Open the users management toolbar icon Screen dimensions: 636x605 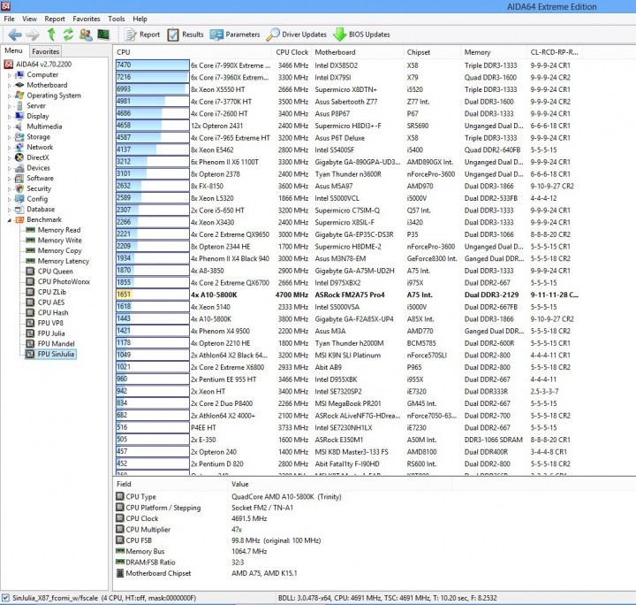(x=86, y=34)
